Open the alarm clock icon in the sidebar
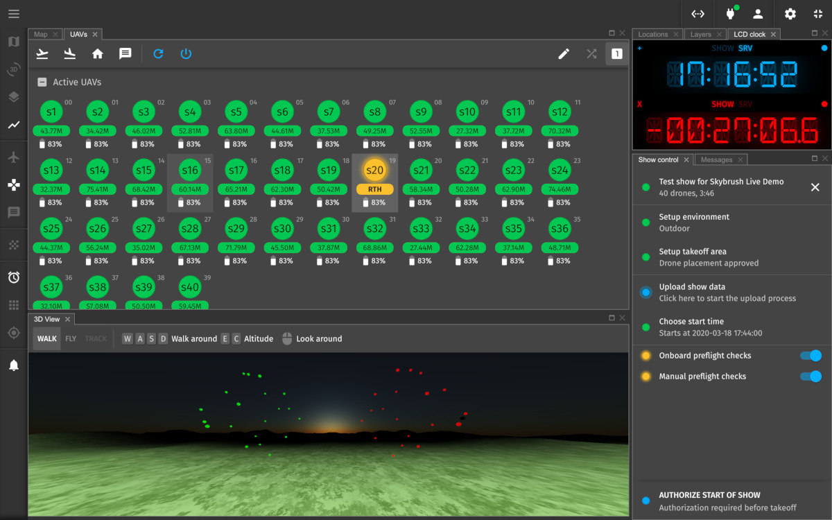The width and height of the screenshot is (832, 520). (x=13, y=277)
